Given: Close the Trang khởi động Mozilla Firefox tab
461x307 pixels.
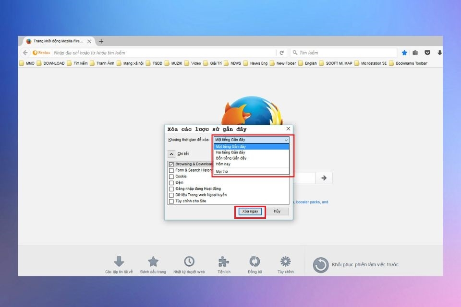Looking at the screenshot, I should [x=89, y=41].
